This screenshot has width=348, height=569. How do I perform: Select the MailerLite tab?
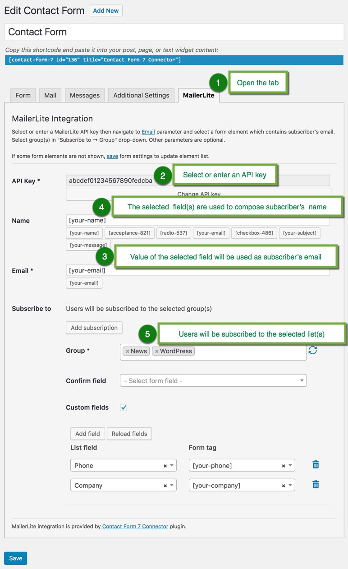(x=199, y=95)
